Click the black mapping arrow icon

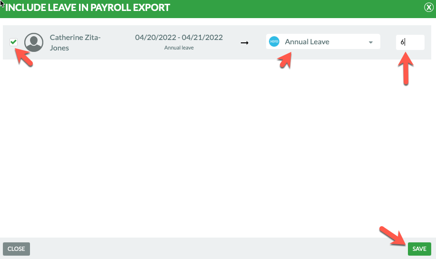tap(244, 43)
